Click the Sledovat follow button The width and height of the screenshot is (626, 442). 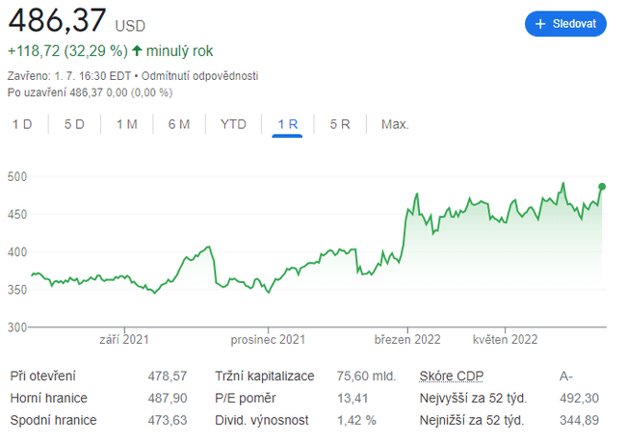565,23
